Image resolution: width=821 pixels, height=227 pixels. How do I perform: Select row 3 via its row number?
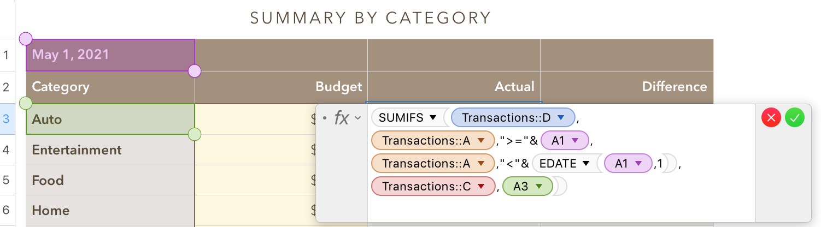[x=7, y=119]
